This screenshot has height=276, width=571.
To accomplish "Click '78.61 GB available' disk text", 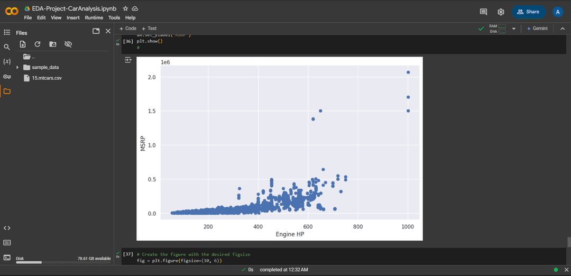I will [x=94, y=259].
